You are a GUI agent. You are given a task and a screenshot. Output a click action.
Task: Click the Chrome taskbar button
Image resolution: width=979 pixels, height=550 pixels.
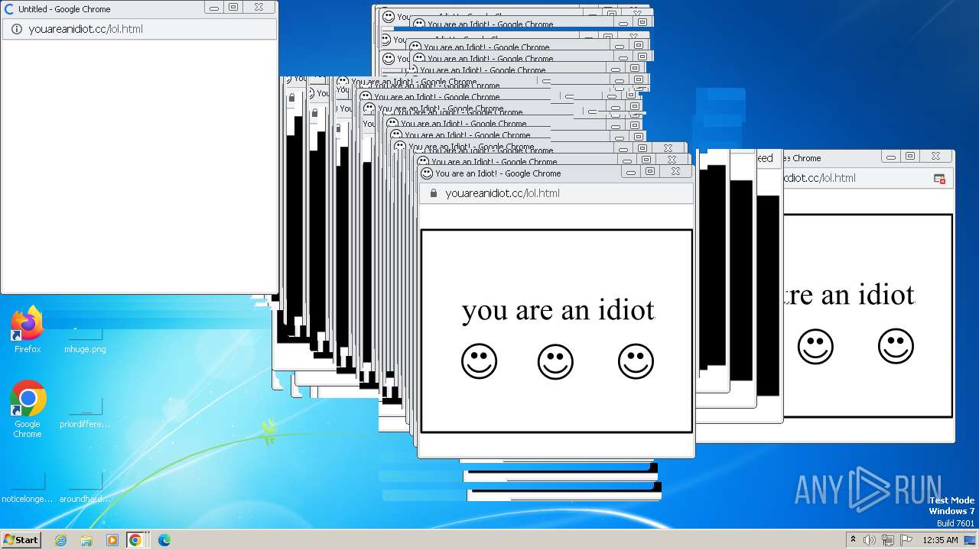coord(136,540)
